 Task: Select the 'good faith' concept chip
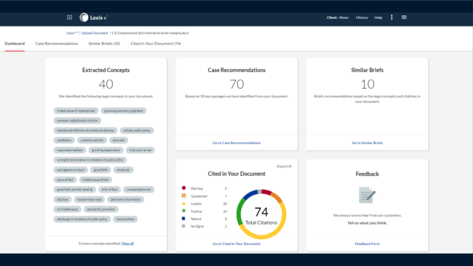click(100, 170)
